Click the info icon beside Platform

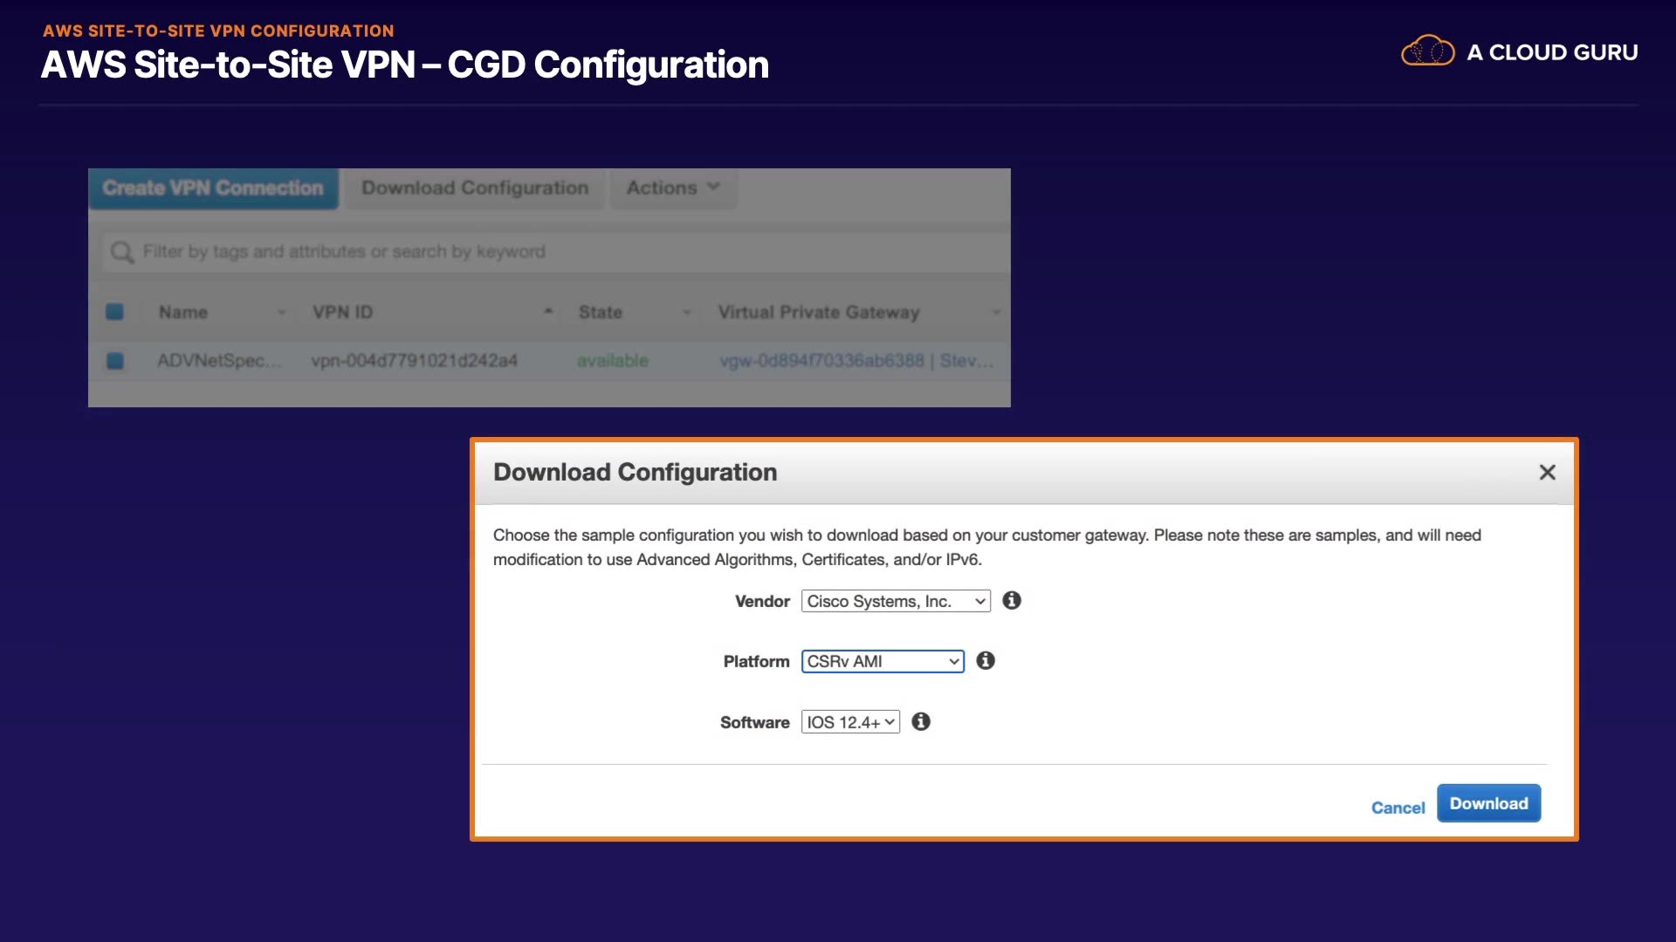pyautogui.click(x=986, y=660)
